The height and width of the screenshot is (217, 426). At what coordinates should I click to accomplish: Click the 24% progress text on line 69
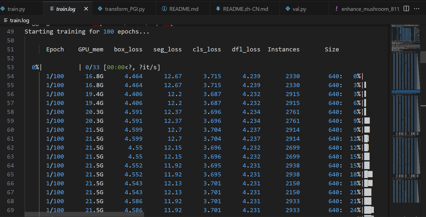pos(355,210)
